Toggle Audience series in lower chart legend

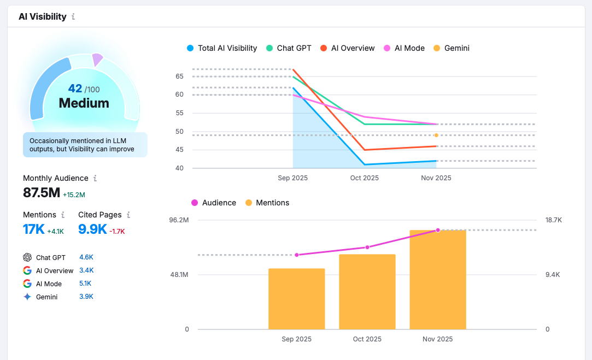click(x=214, y=203)
